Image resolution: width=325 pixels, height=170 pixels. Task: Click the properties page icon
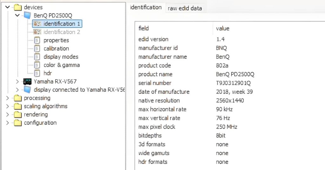(37, 40)
